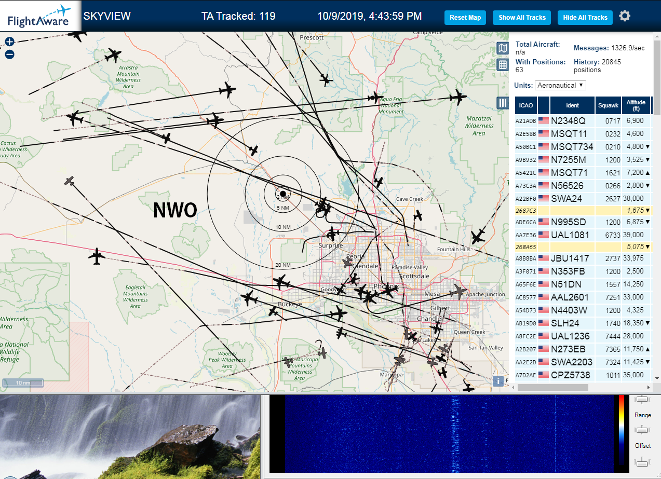
Task: Select the N2348Q aircraft row
Action: click(583, 121)
